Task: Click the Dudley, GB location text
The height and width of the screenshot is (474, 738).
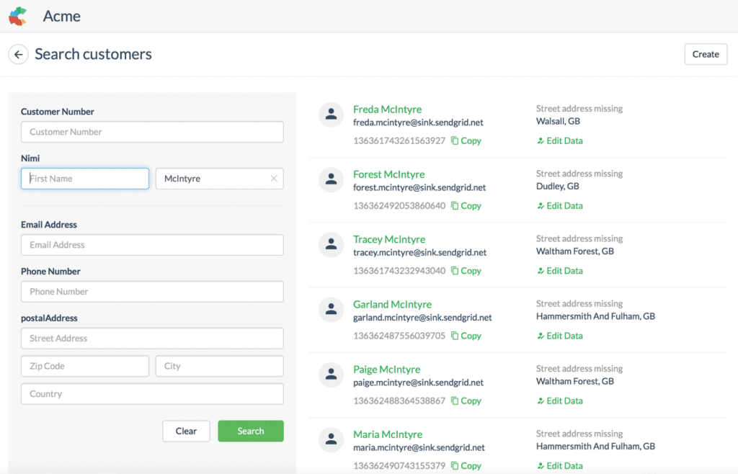Action: [x=558, y=186]
